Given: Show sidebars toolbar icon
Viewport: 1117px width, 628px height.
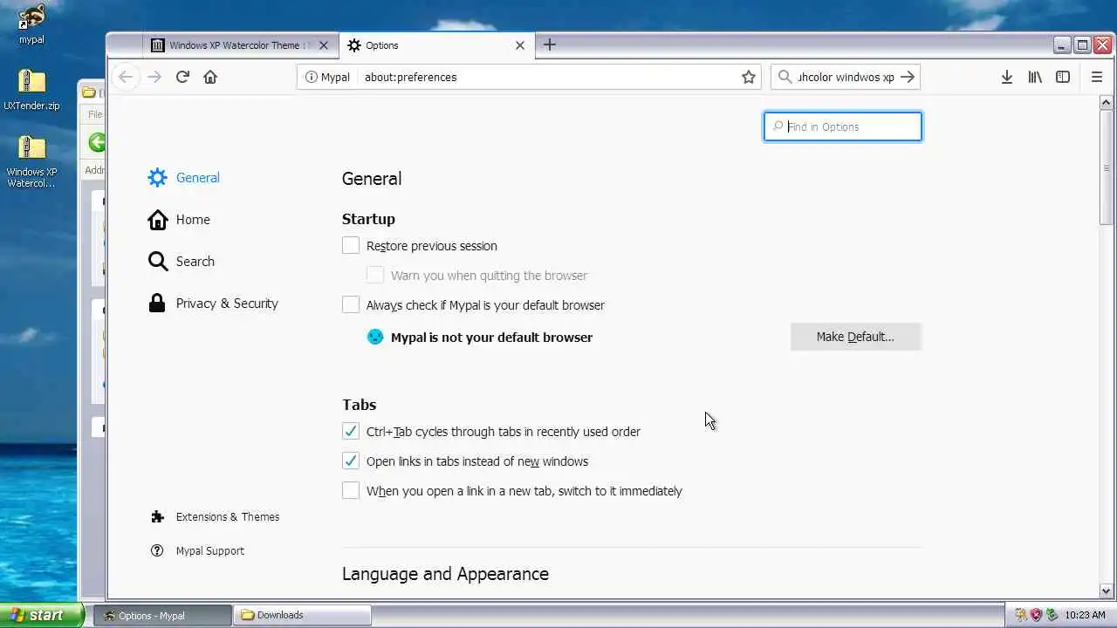Looking at the screenshot, I should pyautogui.click(x=1063, y=77).
